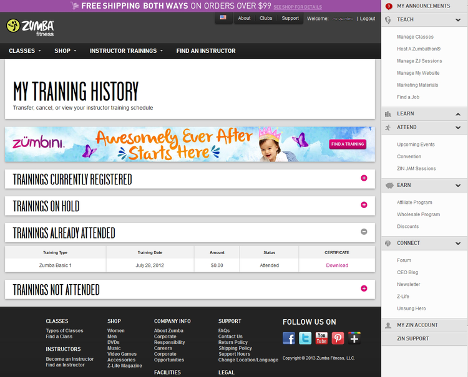Open Manage My Website link
This screenshot has width=468, height=377.
click(x=418, y=73)
